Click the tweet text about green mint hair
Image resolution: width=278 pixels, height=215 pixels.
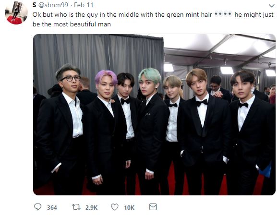click(153, 19)
